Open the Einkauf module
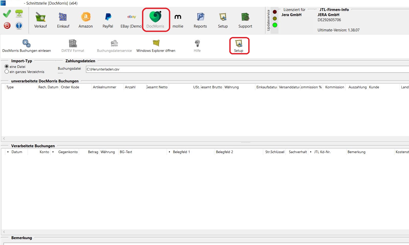This screenshot has width=409, height=245. tap(63, 20)
